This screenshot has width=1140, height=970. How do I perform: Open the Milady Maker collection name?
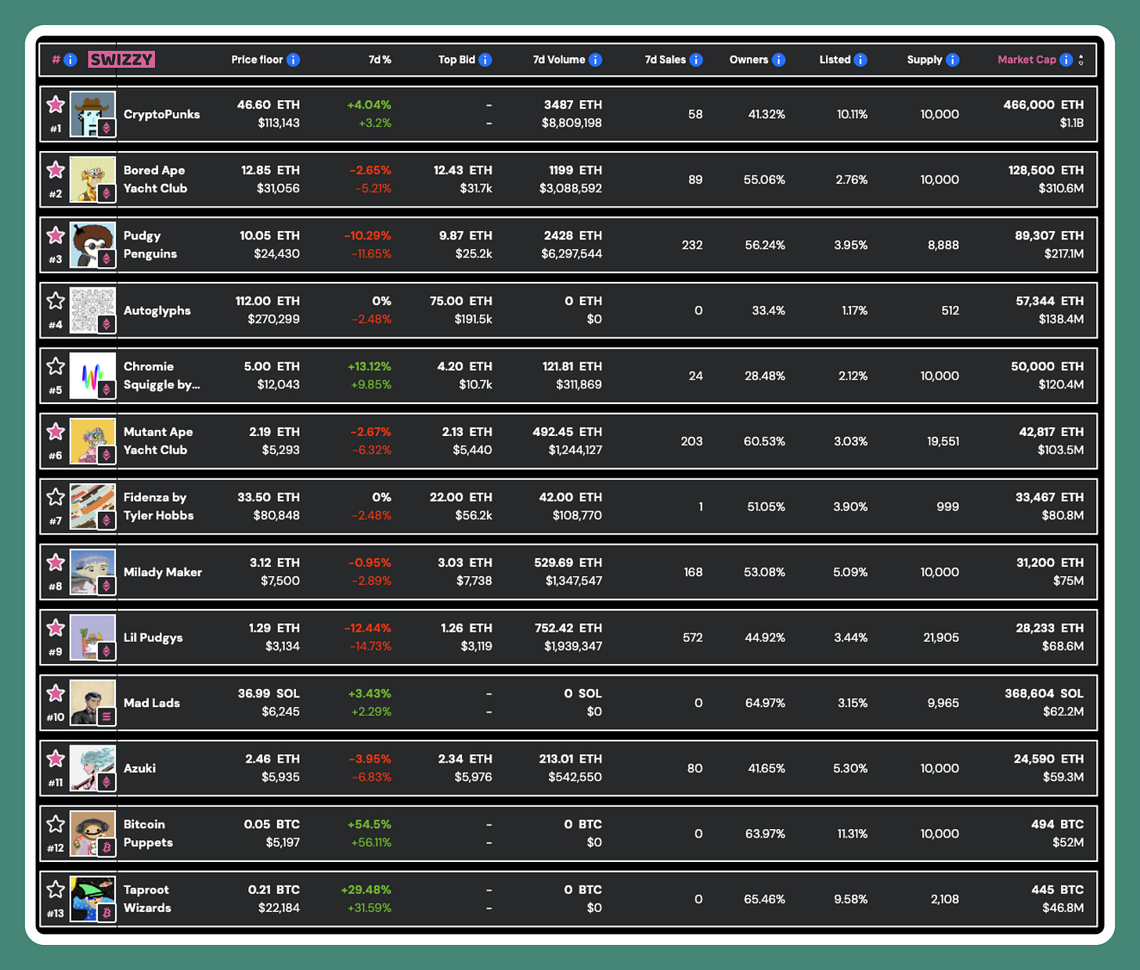point(163,572)
